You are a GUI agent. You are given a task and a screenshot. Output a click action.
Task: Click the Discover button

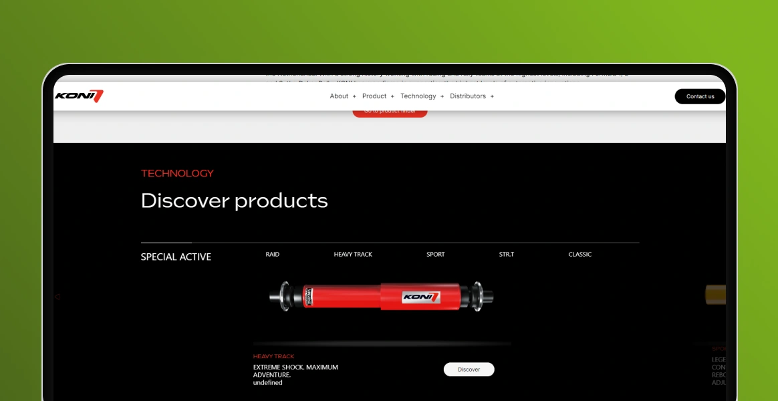coord(469,369)
